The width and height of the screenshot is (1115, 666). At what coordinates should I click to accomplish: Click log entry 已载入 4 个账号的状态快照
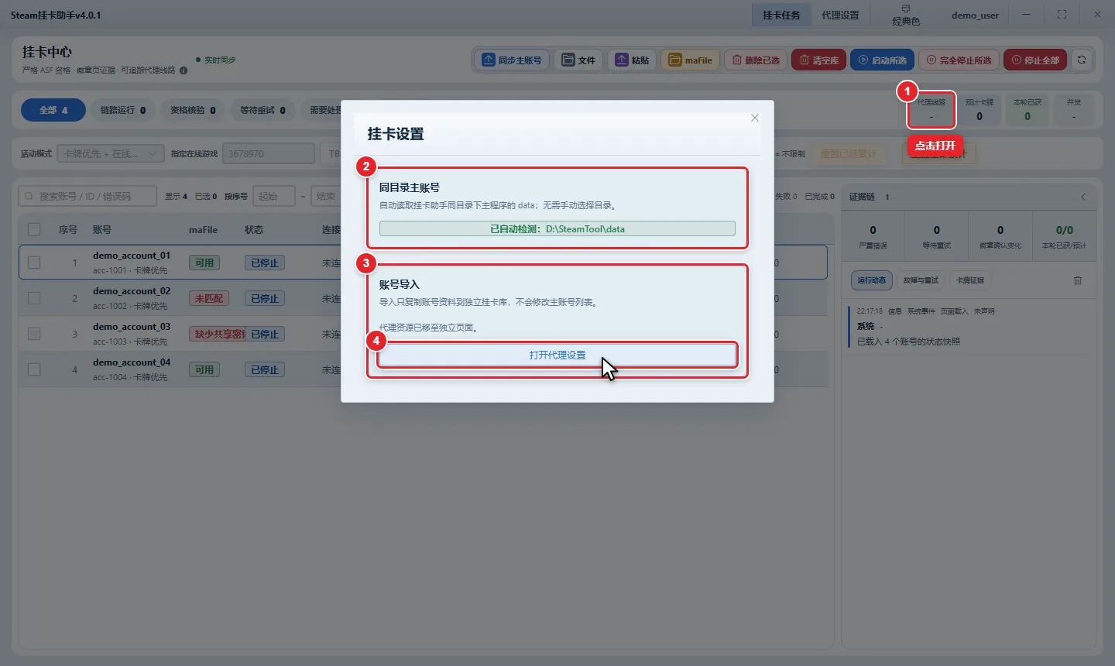coord(908,342)
